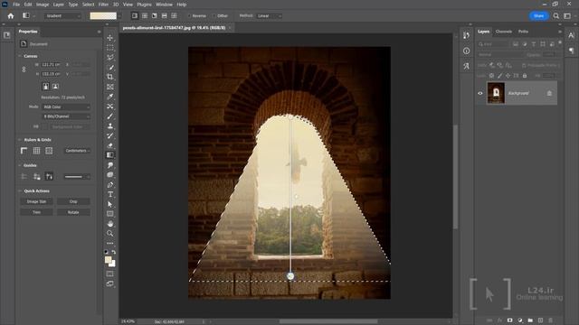The width and height of the screenshot is (579, 325).
Task: Select the Dodge/Smudge tool
Action: tap(110, 165)
